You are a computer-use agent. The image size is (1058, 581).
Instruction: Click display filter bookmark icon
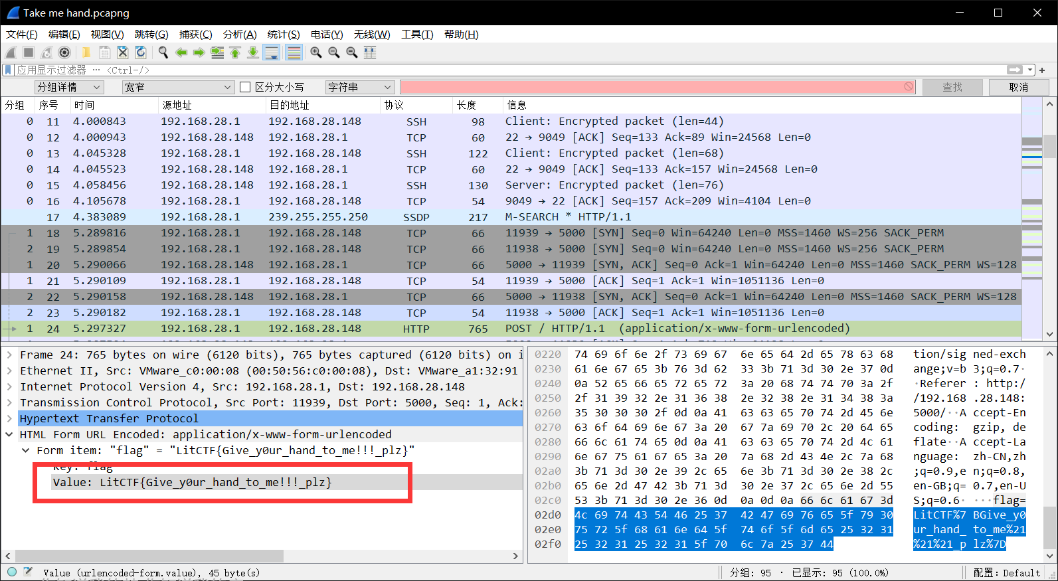[x=8, y=70]
